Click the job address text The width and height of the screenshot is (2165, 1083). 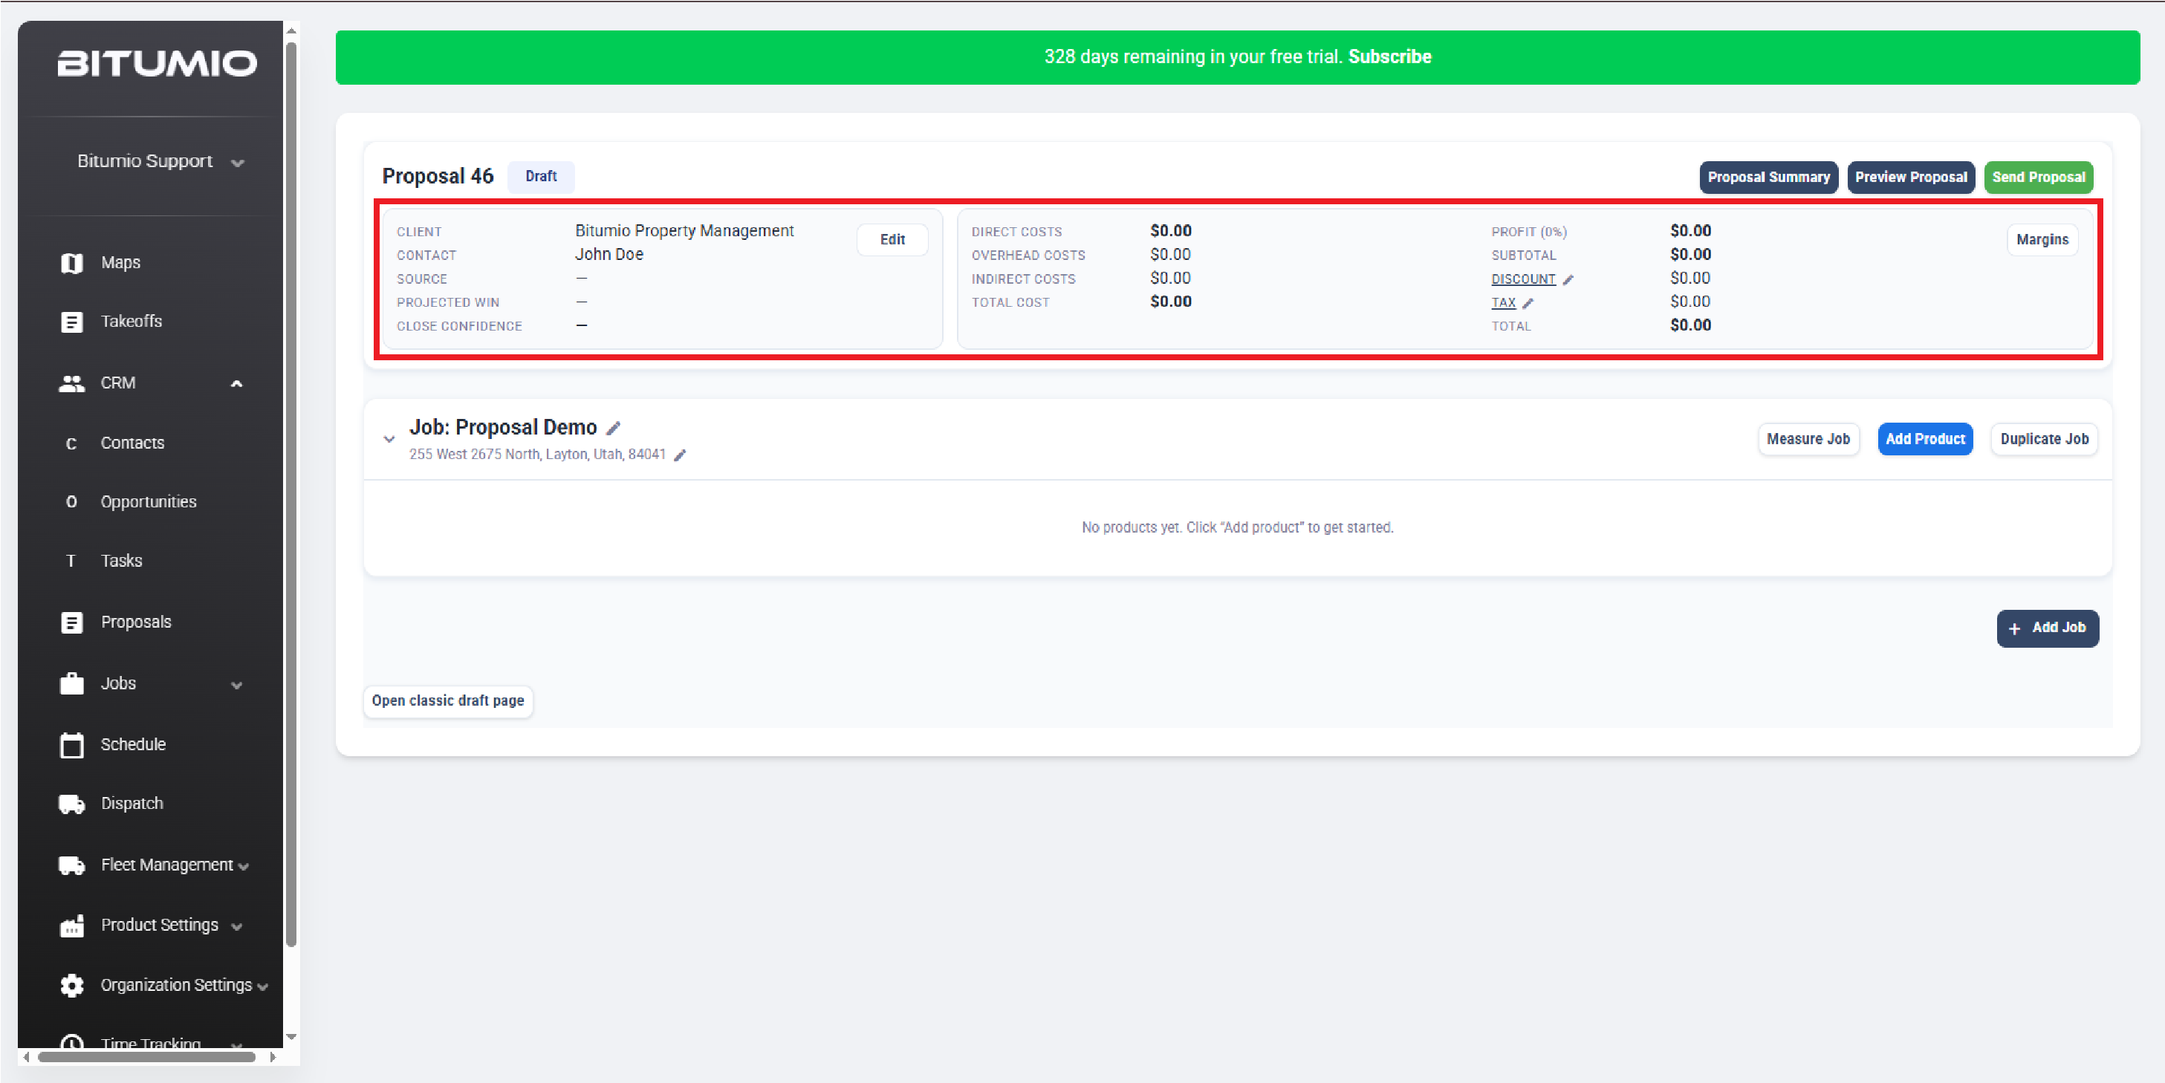[537, 455]
